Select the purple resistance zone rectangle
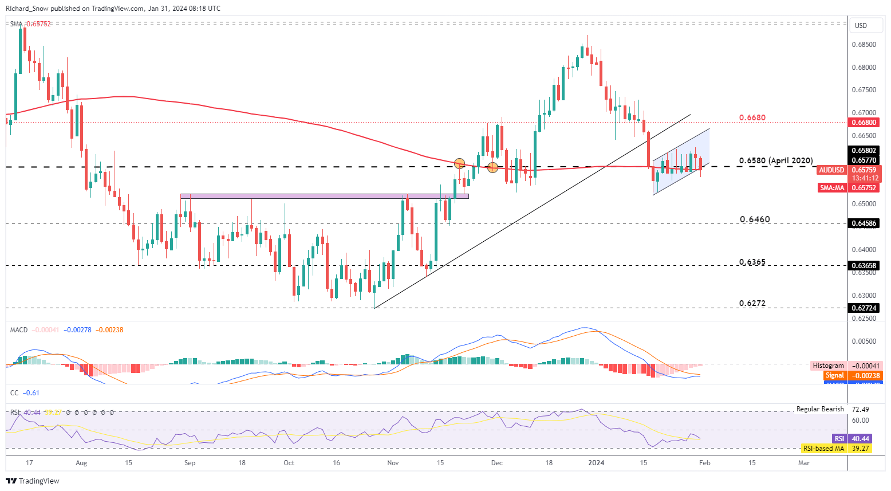The image size is (891, 491). [x=324, y=196]
